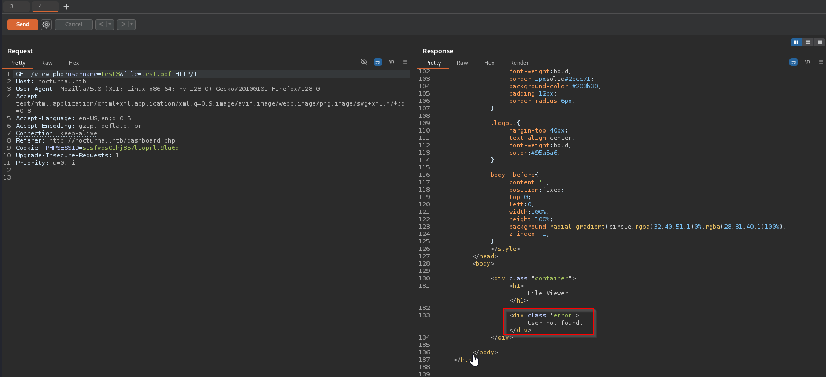
Task: Show non-printable characters in Request
Action: pos(392,62)
